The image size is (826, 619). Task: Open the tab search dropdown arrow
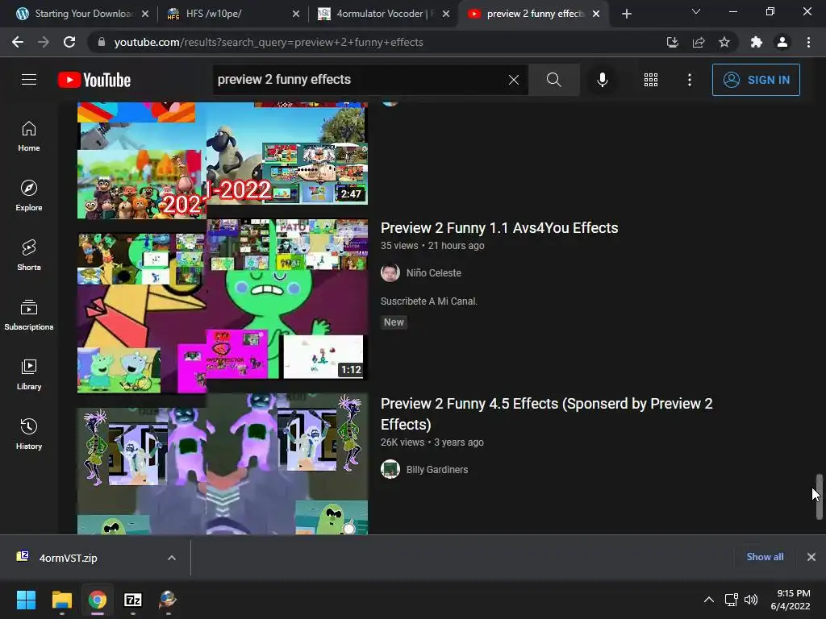click(x=696, y=11)
